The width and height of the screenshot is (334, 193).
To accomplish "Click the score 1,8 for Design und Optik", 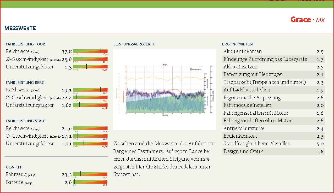I will click(320, 152).
